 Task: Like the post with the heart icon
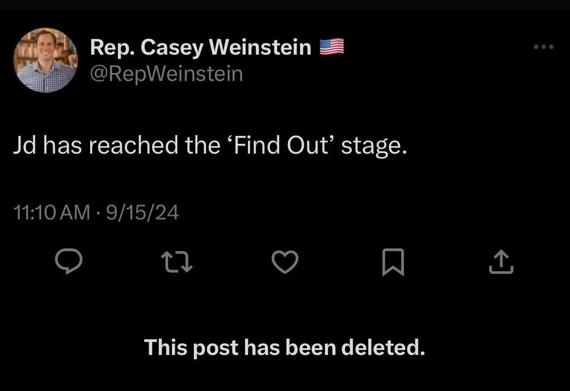click(285, 262)
